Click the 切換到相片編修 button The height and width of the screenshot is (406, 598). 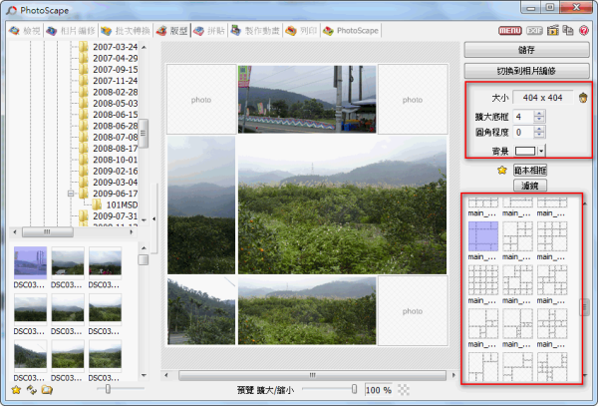click(526, 71)
